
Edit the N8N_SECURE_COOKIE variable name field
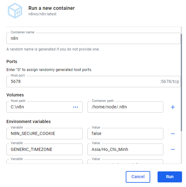[x=44, y=134]
